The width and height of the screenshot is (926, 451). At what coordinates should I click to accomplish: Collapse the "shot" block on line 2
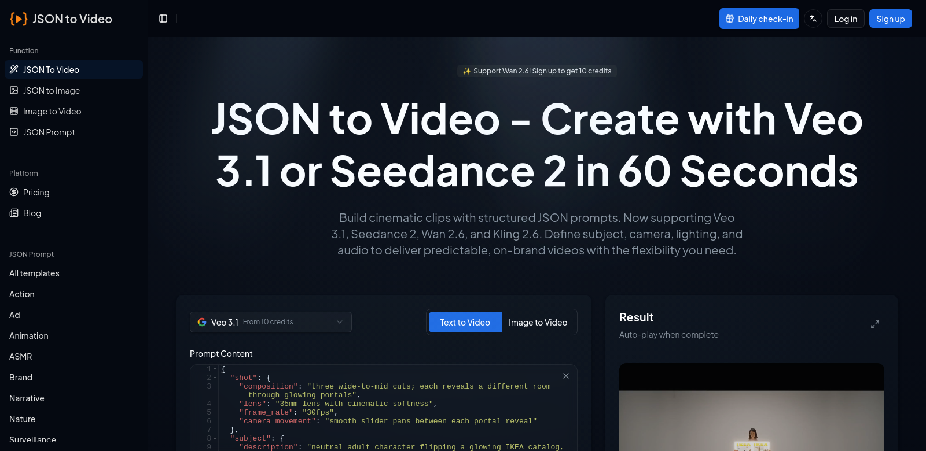[x=215, y=378]
